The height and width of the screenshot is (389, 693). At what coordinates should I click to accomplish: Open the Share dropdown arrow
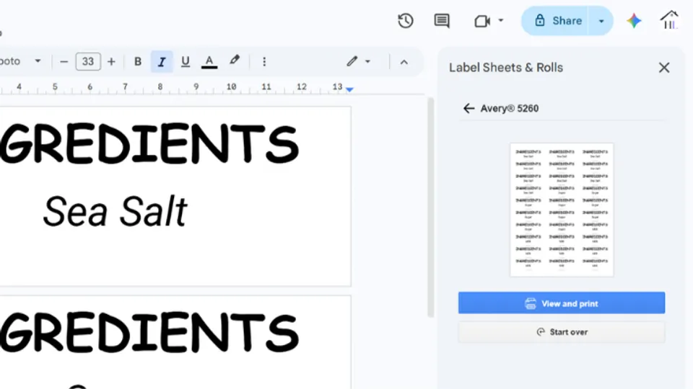click(601, 21)
